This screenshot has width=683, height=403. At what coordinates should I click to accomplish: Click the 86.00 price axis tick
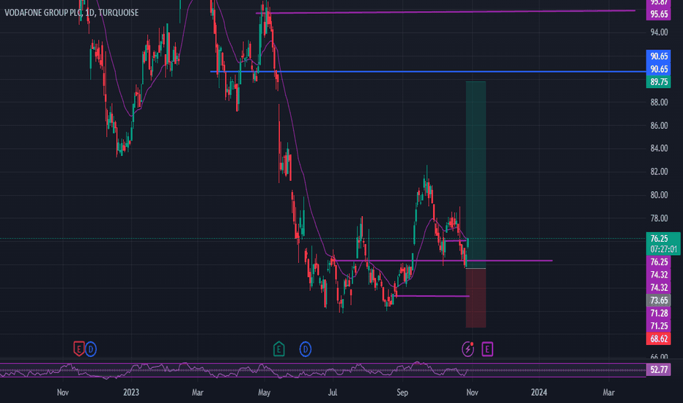point(659,125)
